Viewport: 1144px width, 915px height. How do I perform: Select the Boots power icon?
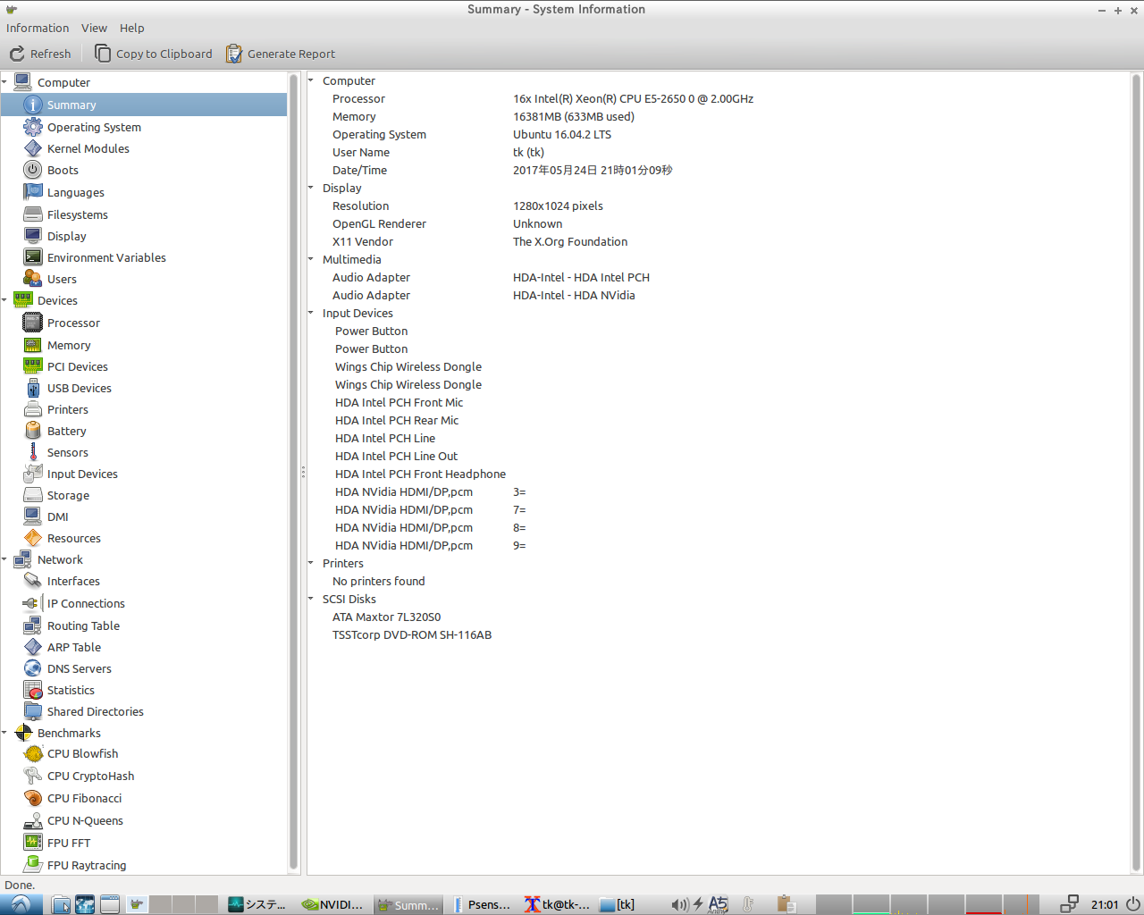[x=33, y=170]
